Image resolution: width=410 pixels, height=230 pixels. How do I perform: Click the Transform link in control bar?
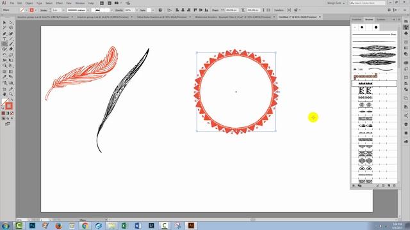tap(279, 10)
